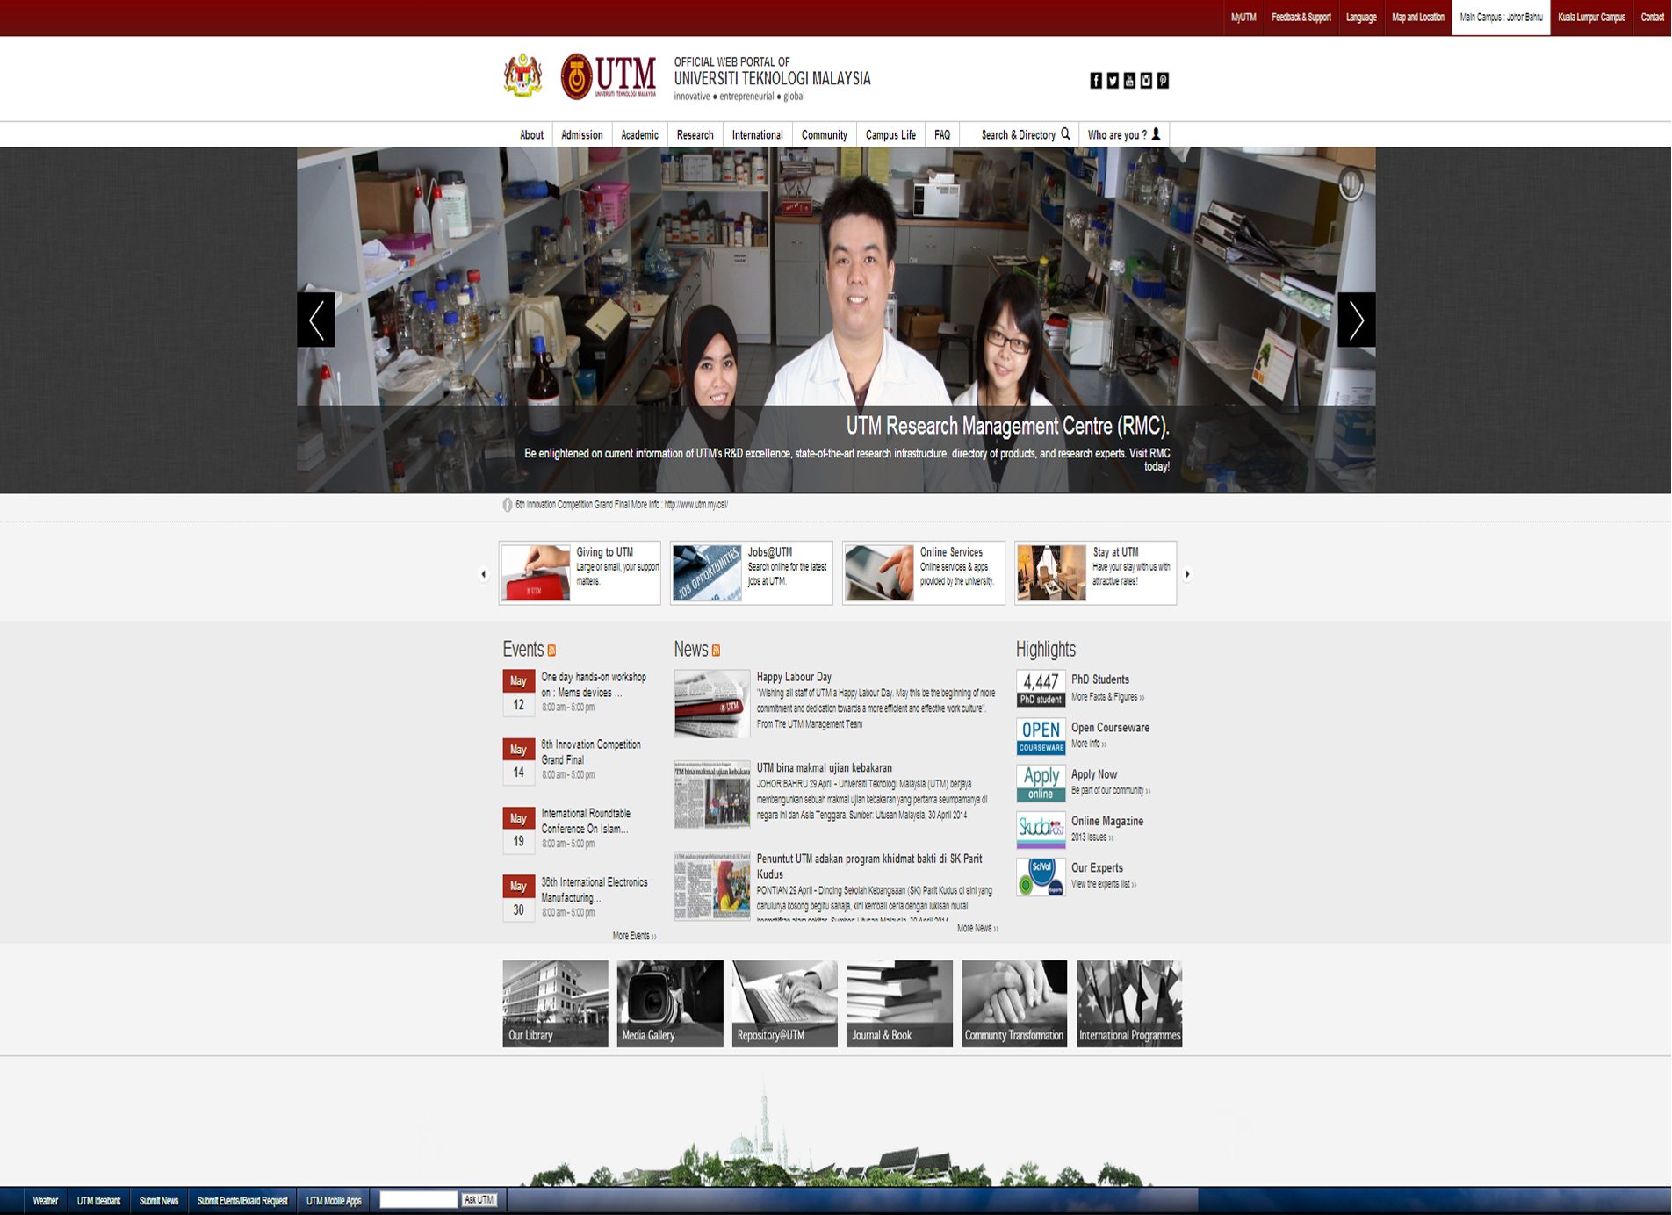Open the Jobs@UTM card
The width and height of the screenshot is (1672, 1215).
(x=752, y=572)
